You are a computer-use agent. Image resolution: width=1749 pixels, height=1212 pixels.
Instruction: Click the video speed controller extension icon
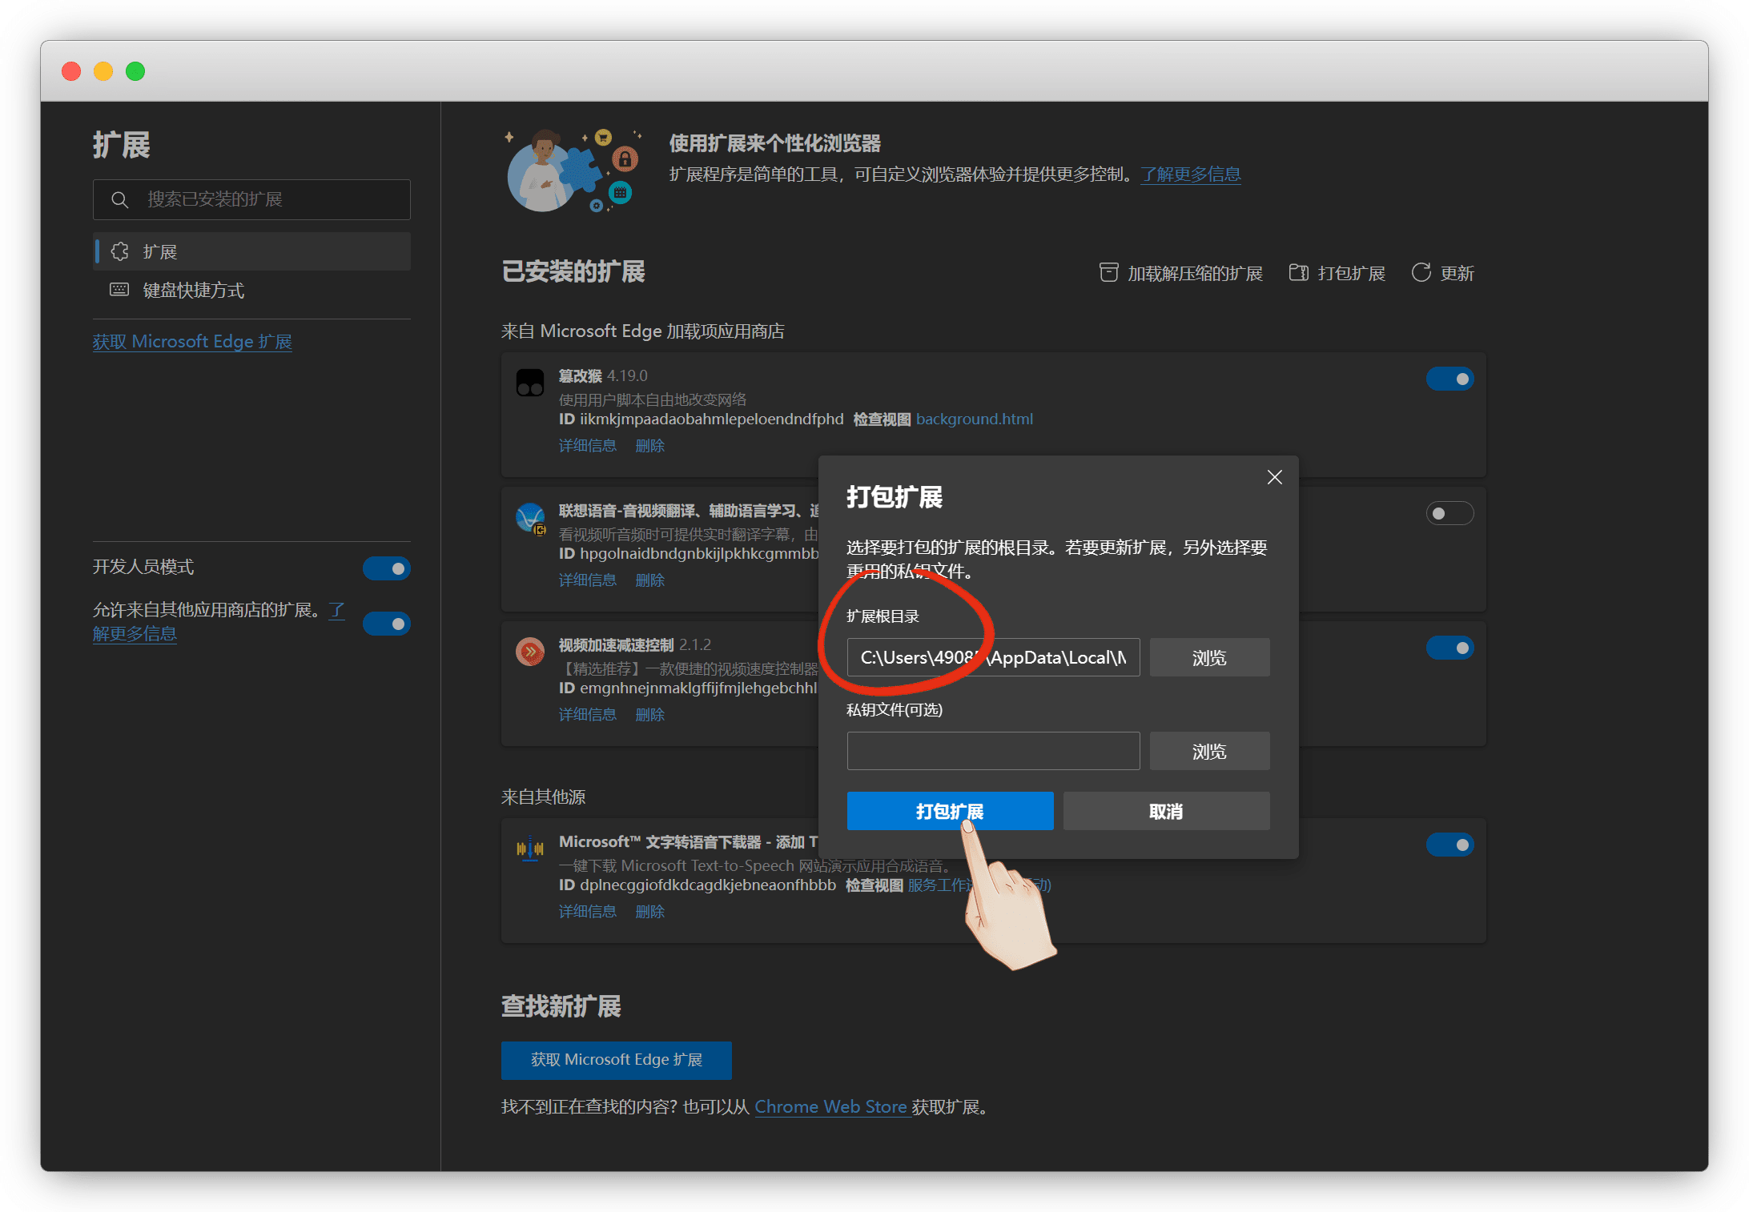click(529, 652)
